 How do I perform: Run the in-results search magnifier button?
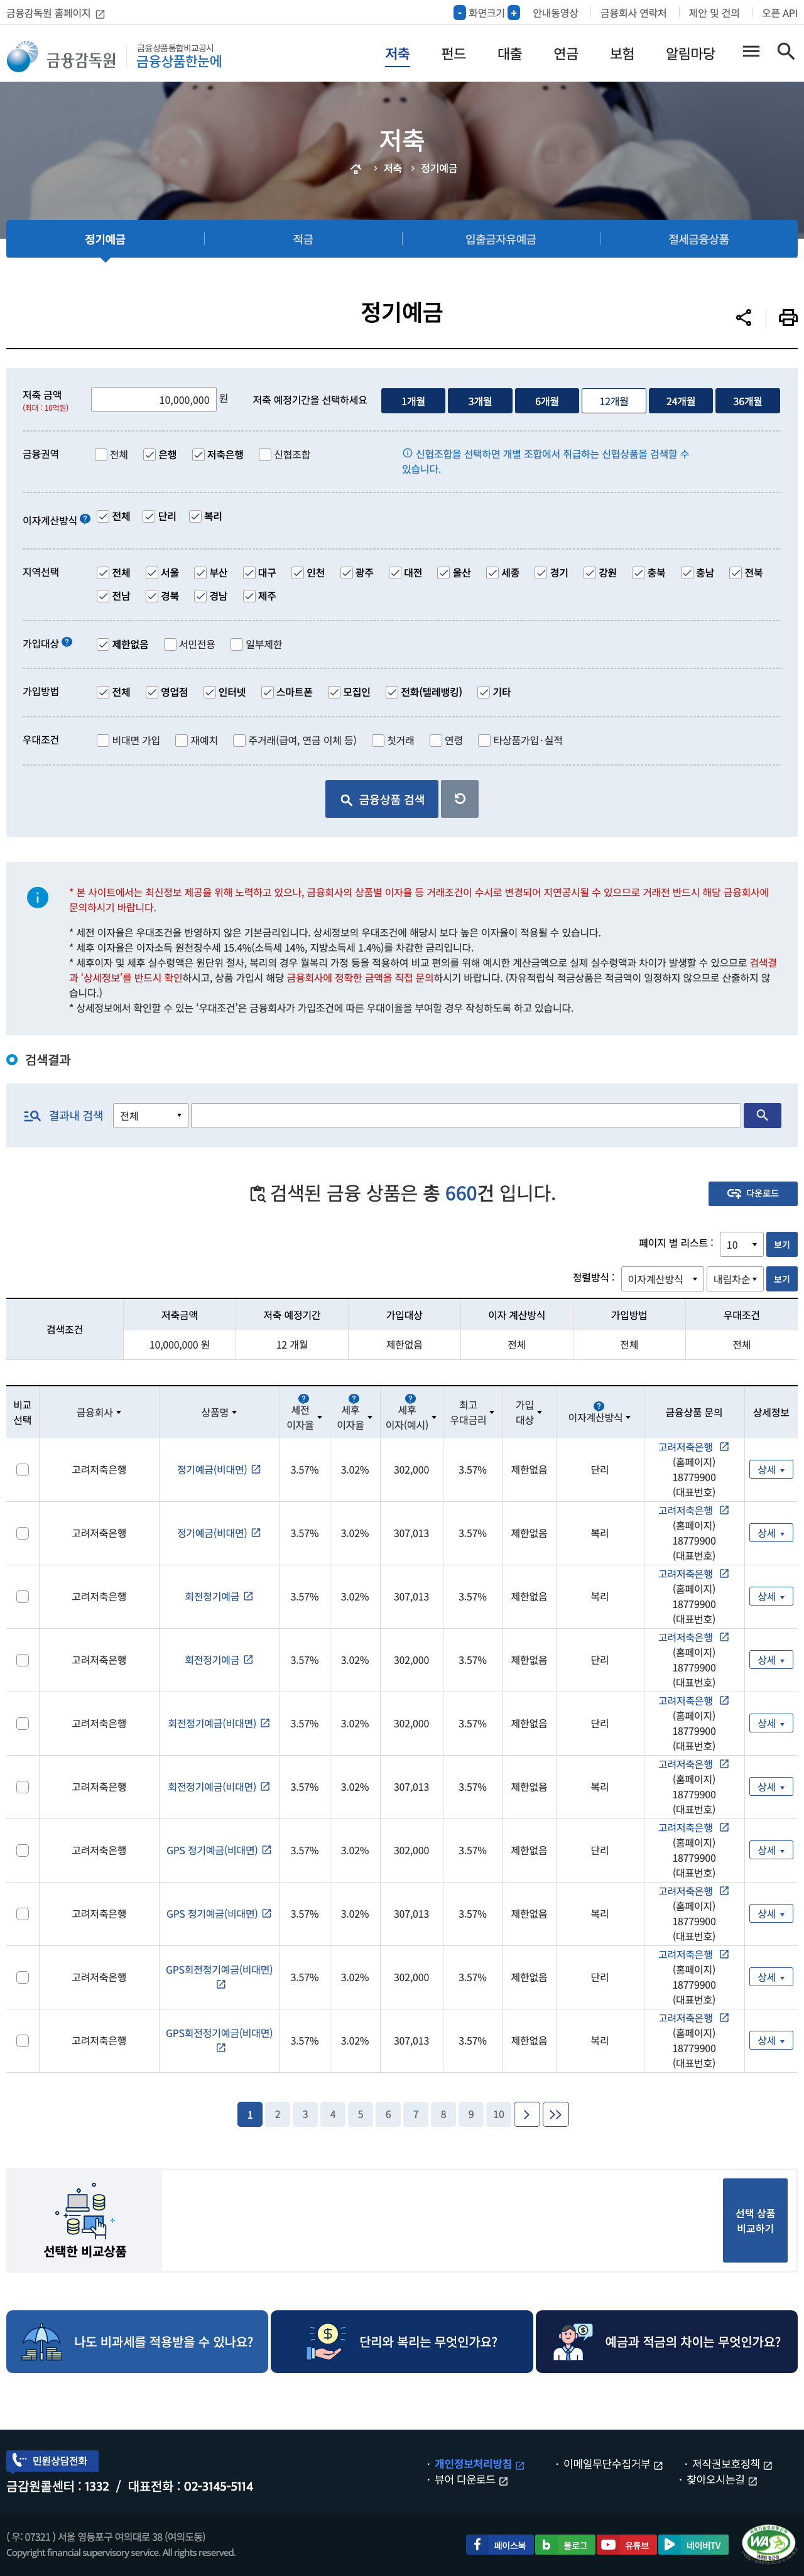tap(762, 1115)
